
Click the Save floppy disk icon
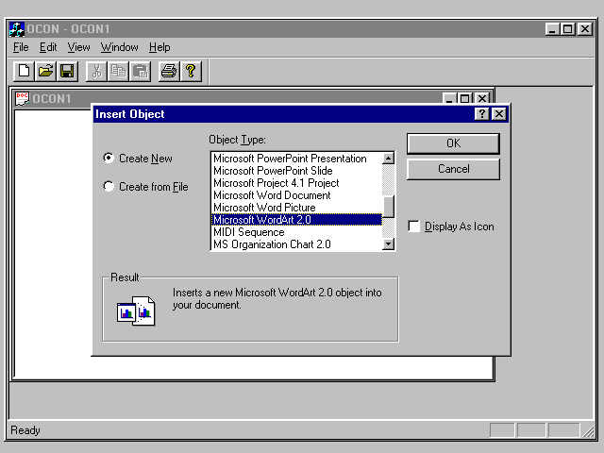point(67,71)
